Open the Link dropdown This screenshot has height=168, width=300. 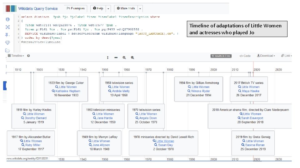pyautogui.click(x=287, y=56)
